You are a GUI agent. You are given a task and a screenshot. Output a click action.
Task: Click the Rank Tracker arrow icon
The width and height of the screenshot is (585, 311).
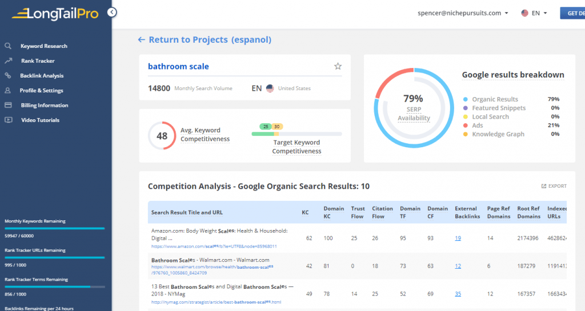pos(8,60)
